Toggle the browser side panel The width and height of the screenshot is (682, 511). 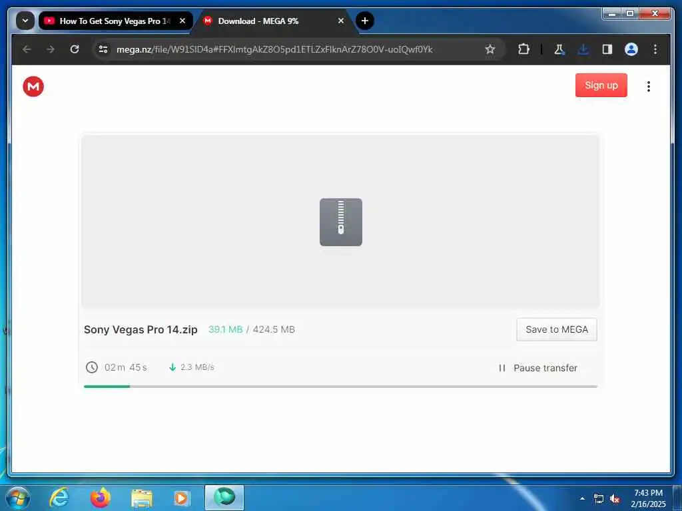click(x=607, y=49)
